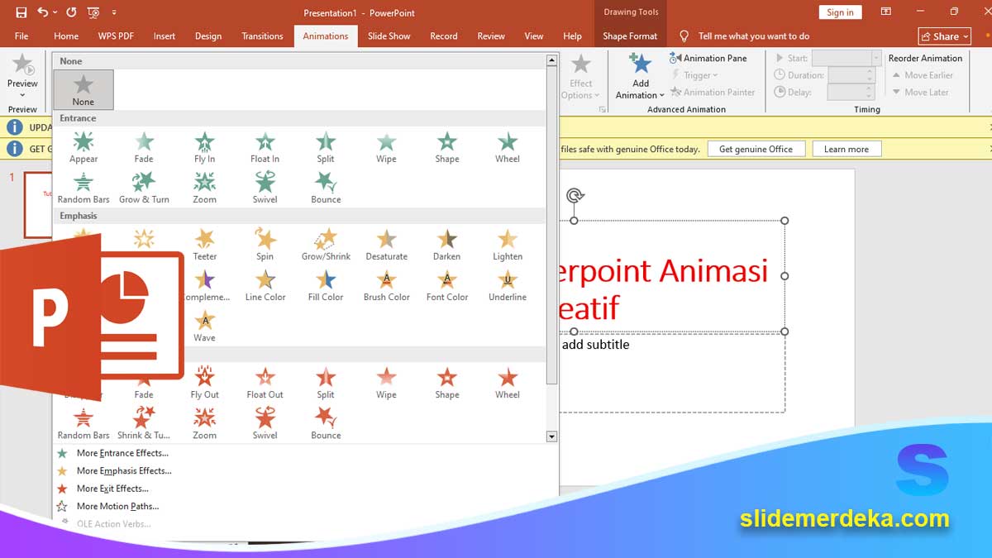Apply the Swivel entrance animation

[265, 188]
